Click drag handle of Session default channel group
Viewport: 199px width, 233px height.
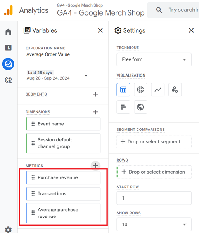pyautogui.click(x=33, y=143)
